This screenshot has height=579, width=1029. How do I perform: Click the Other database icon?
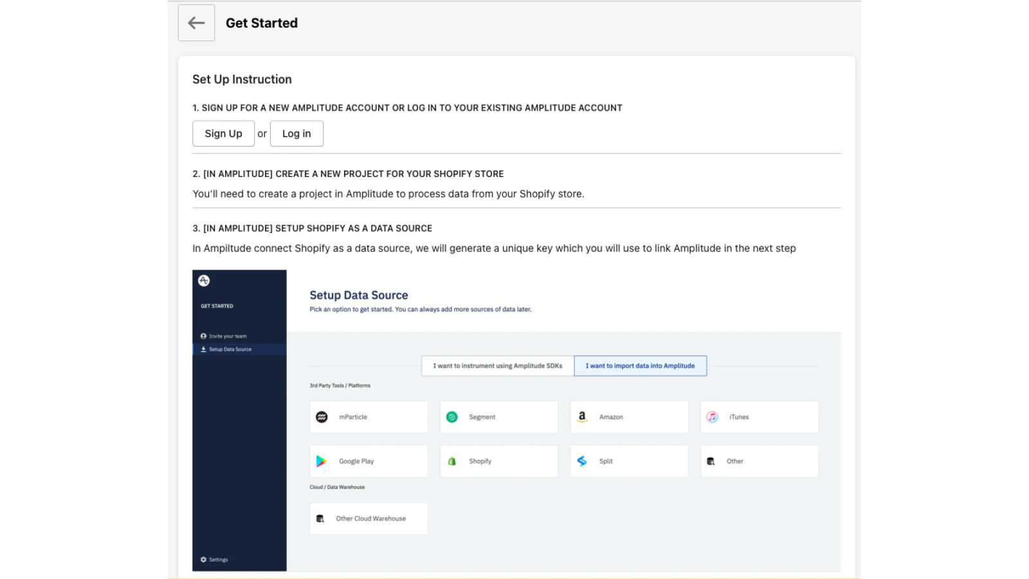pyautogui.click(x=711, y=461)
